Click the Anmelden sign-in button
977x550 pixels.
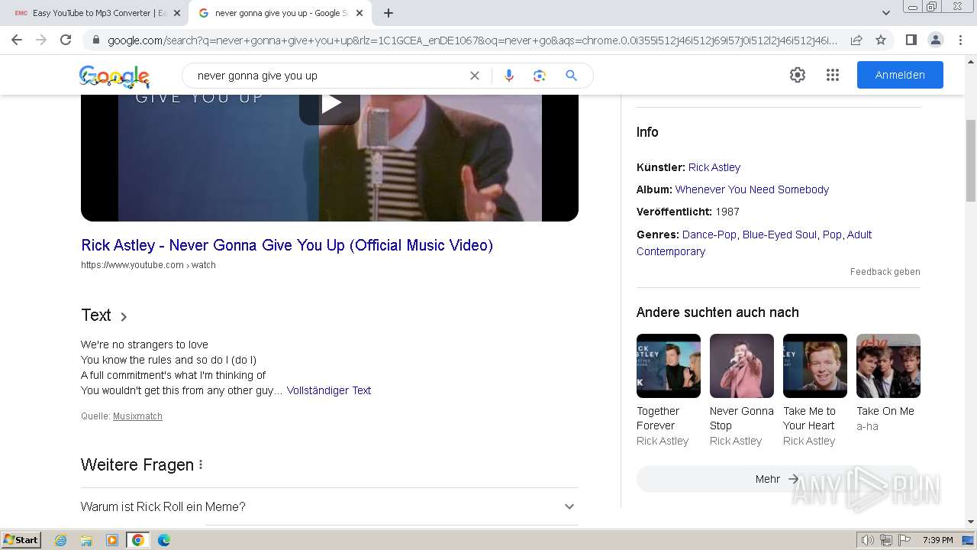[900, 75]
